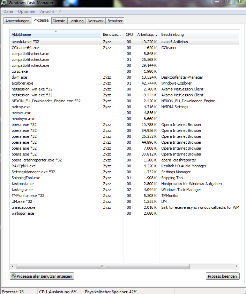This screenshot has height=294, width=246.
Task: Select the taskmgr.exe process
Action: pyautogui.click(x=125, y=190)
